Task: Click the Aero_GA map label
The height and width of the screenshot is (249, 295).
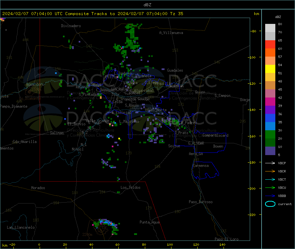Action: coord(196,154)
